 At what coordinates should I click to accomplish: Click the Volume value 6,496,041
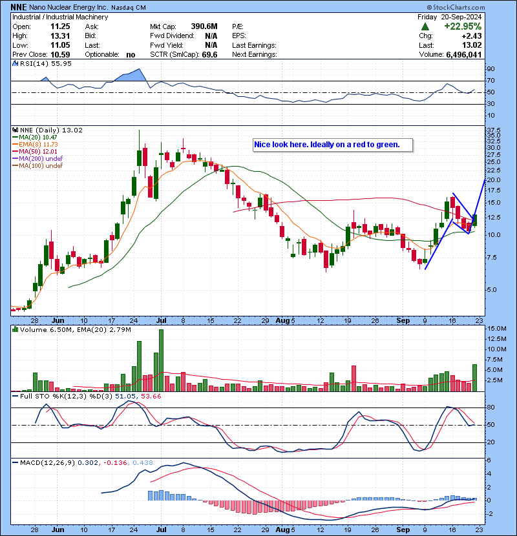463,55
